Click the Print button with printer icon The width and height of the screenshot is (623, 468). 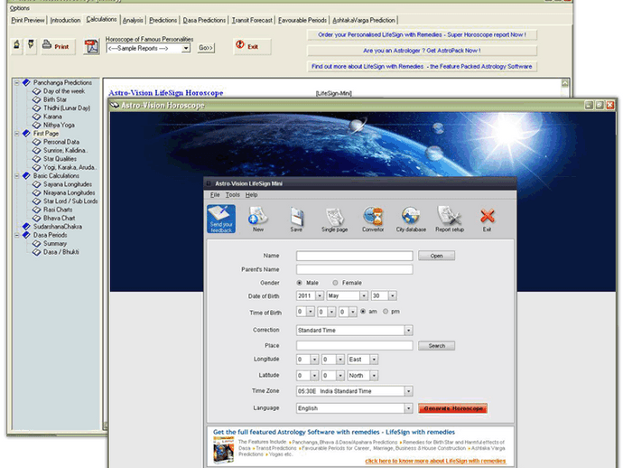click(58, 46)
